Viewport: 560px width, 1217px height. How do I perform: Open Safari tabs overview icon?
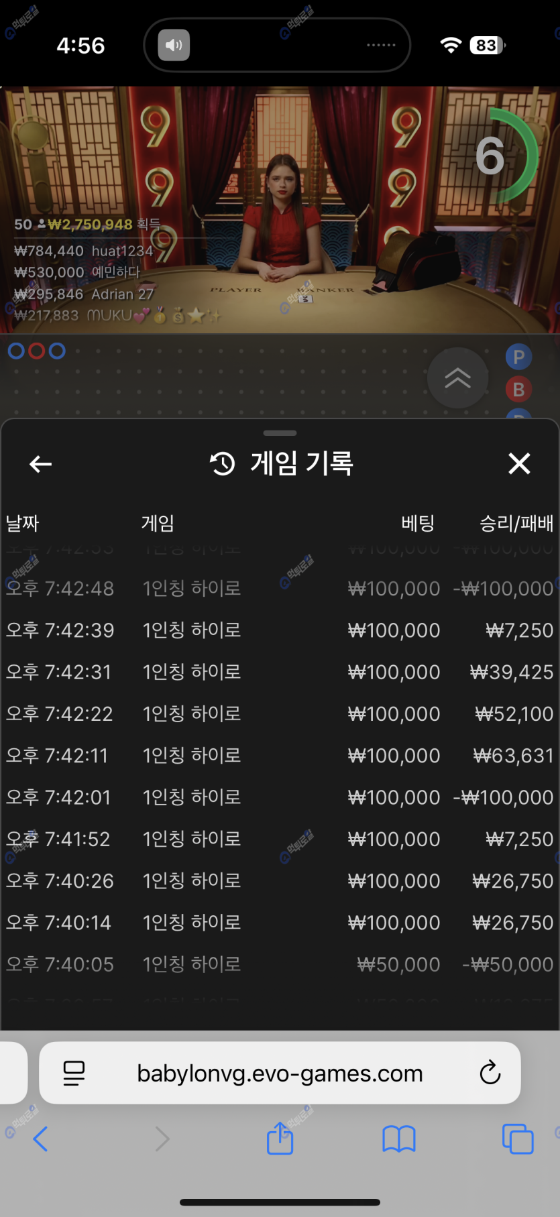[x=517, y=1139]
